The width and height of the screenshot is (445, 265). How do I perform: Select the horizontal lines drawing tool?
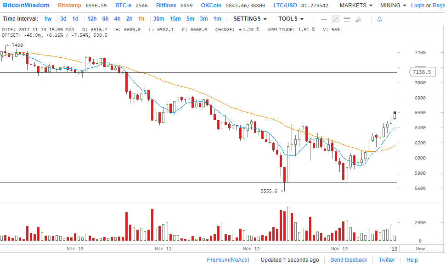[347, 19]
